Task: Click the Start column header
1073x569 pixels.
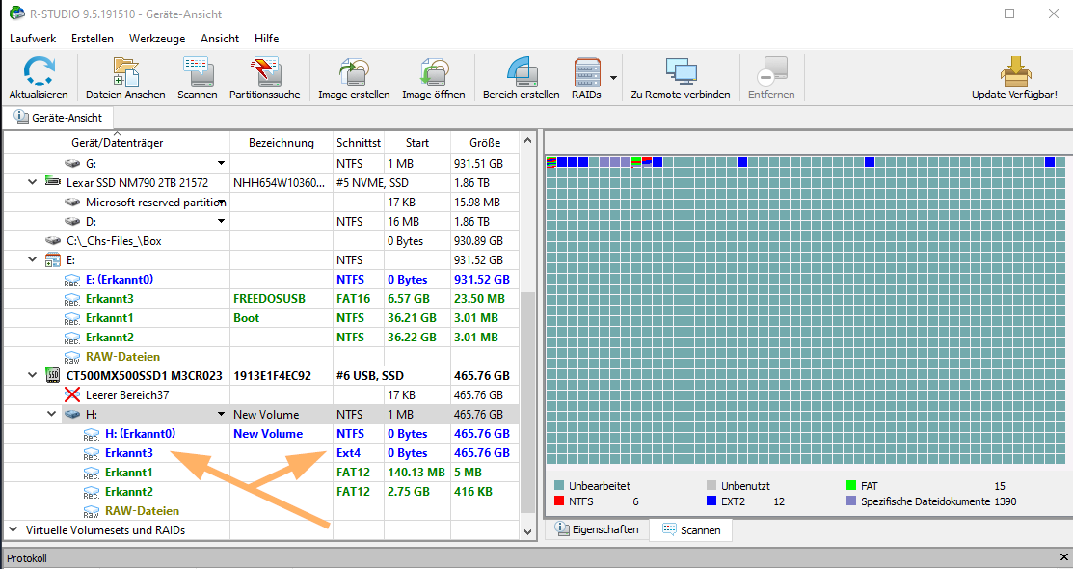Action: pos(417,143)
